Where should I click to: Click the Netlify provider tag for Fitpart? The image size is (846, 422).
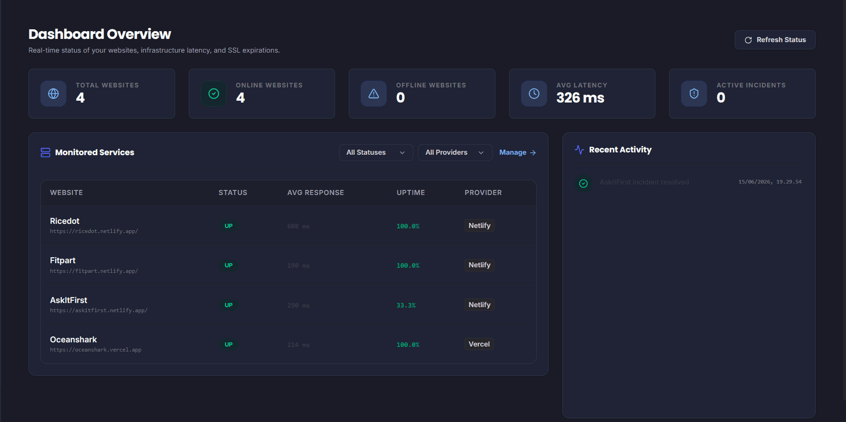(479, 265)
